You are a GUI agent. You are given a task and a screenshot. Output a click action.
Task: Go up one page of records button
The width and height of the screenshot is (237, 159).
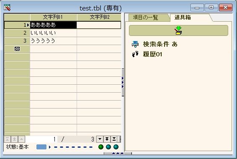pos(14,139)
